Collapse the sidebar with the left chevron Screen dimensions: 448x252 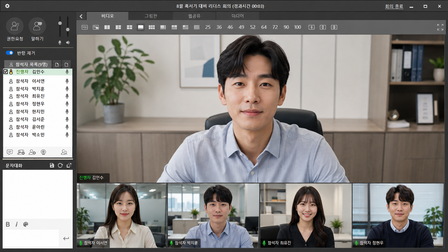coord(81,16)
